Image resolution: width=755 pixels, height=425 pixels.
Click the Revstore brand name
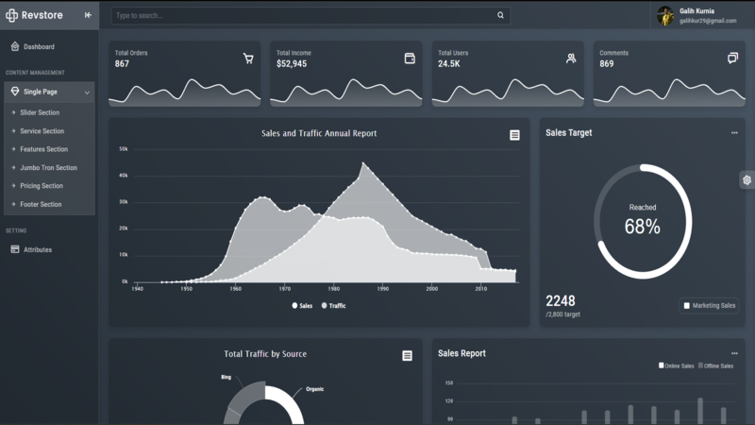[42, 15]
